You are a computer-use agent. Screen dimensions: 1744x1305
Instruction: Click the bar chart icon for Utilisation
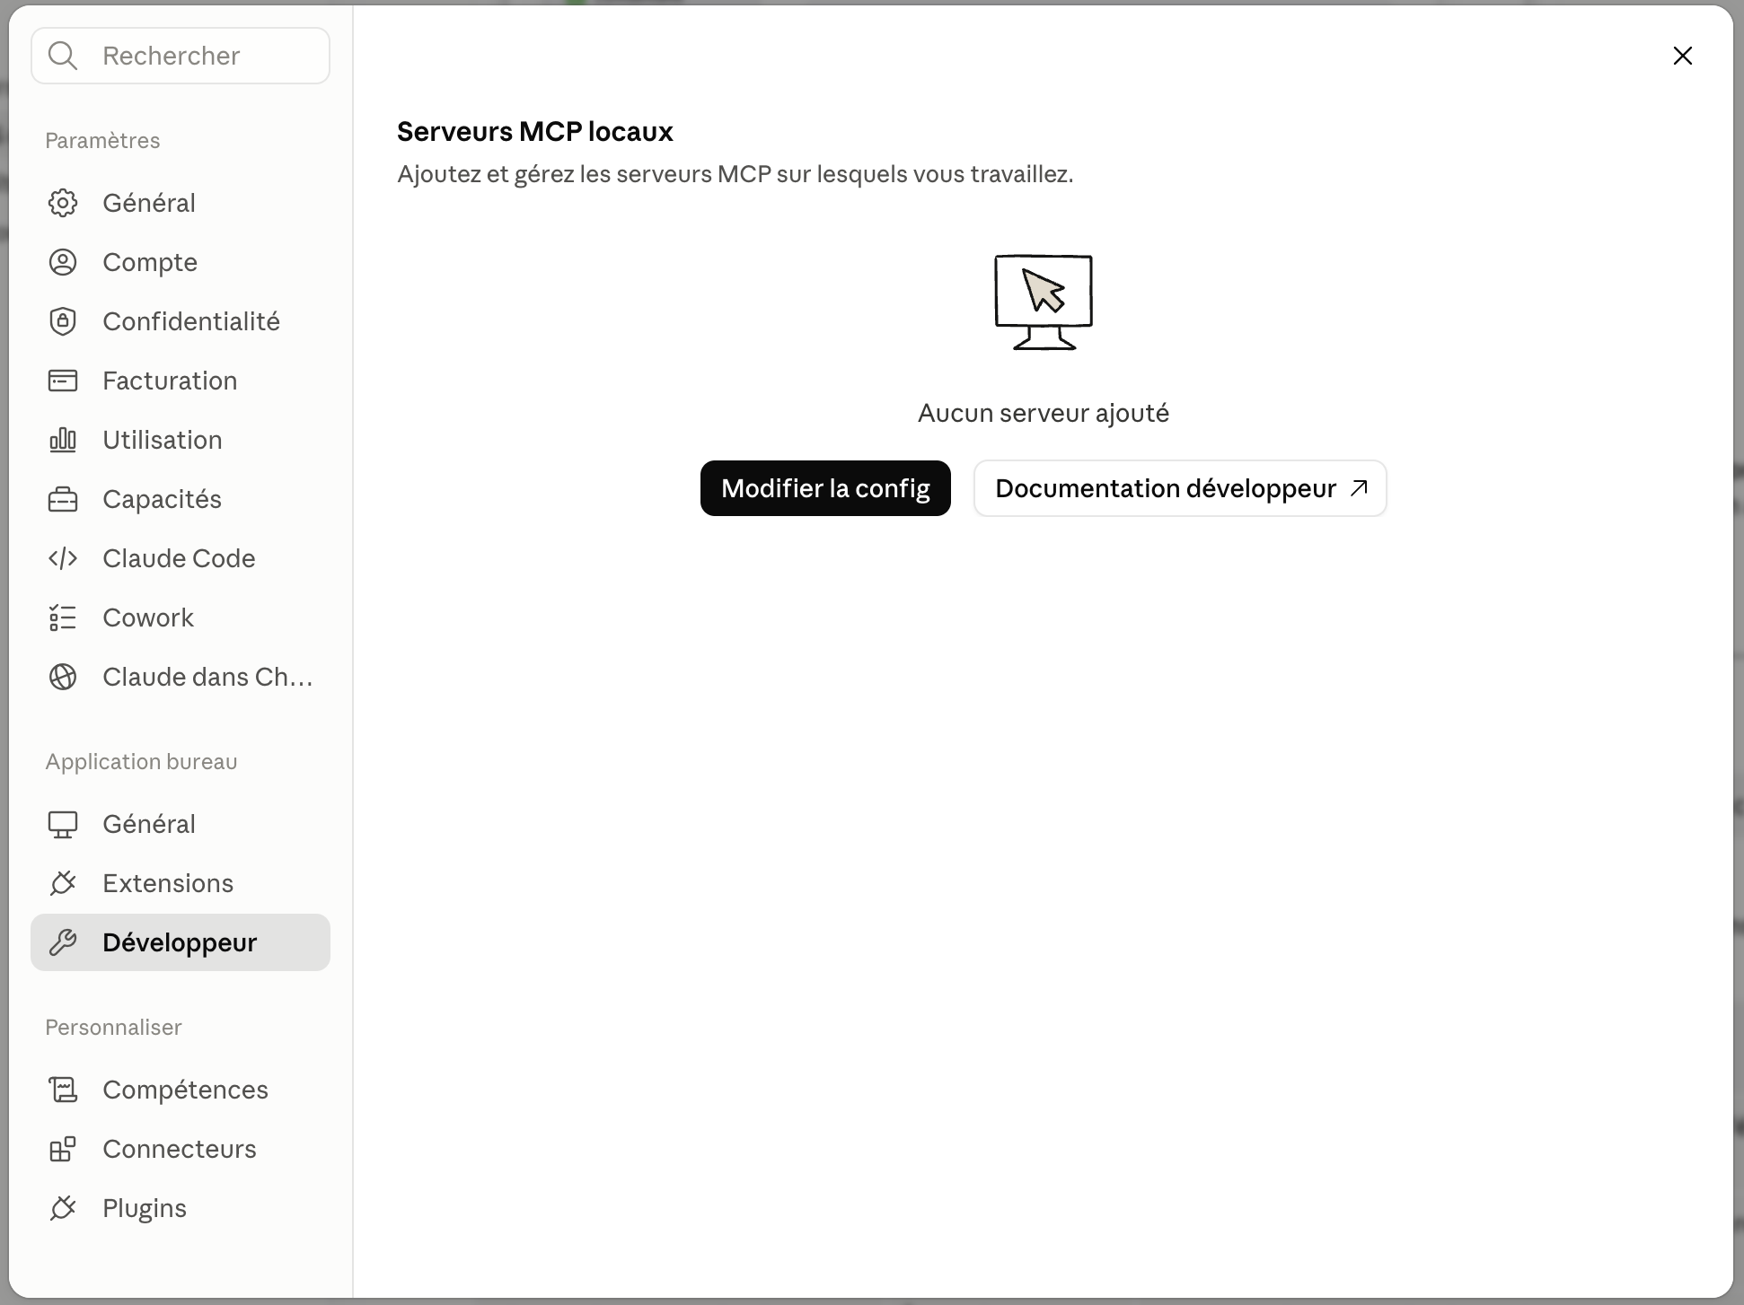coord(63,440)
